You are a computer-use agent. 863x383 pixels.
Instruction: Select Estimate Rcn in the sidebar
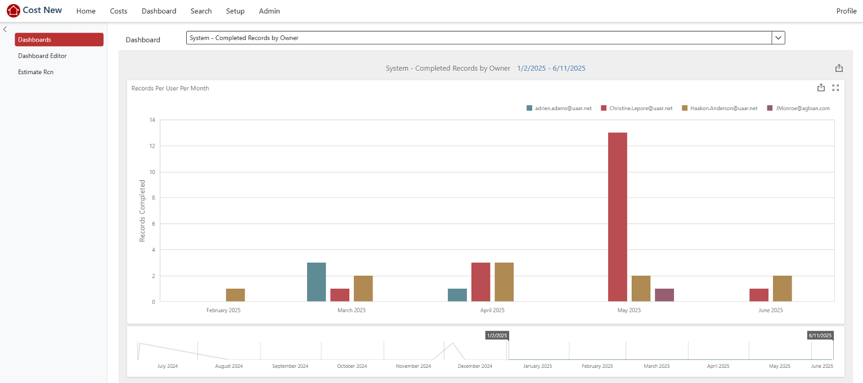tap(35, 72)
